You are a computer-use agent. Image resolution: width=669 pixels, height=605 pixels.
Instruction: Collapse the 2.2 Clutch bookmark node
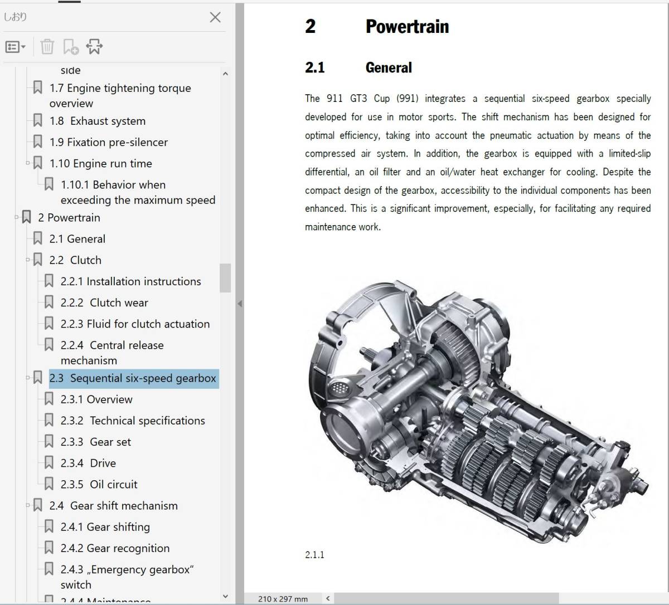pyautogui.click(x=28, y=260)
